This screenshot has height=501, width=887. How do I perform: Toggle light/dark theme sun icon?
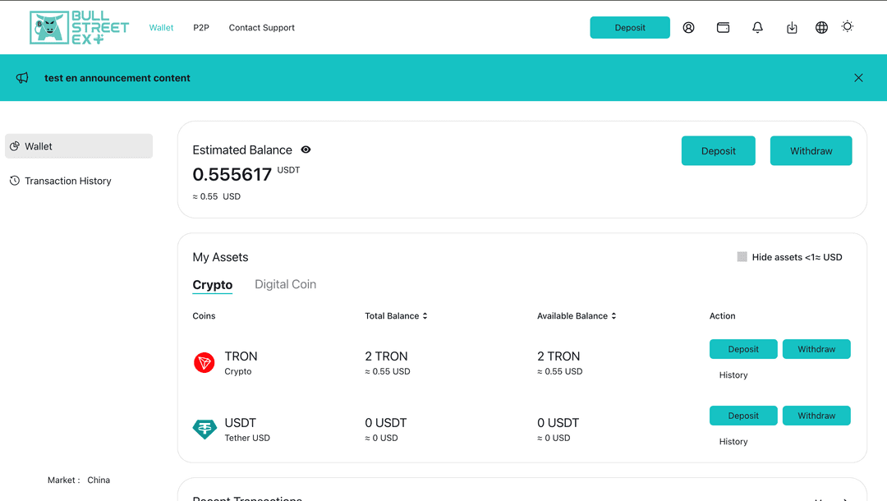pos(848,26)
